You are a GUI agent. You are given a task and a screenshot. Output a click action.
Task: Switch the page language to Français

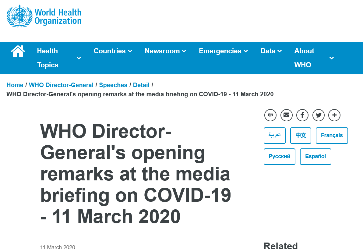pos(332,135)
